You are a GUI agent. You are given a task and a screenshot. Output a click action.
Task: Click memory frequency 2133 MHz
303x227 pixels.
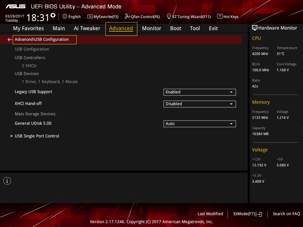click(260, 118)
